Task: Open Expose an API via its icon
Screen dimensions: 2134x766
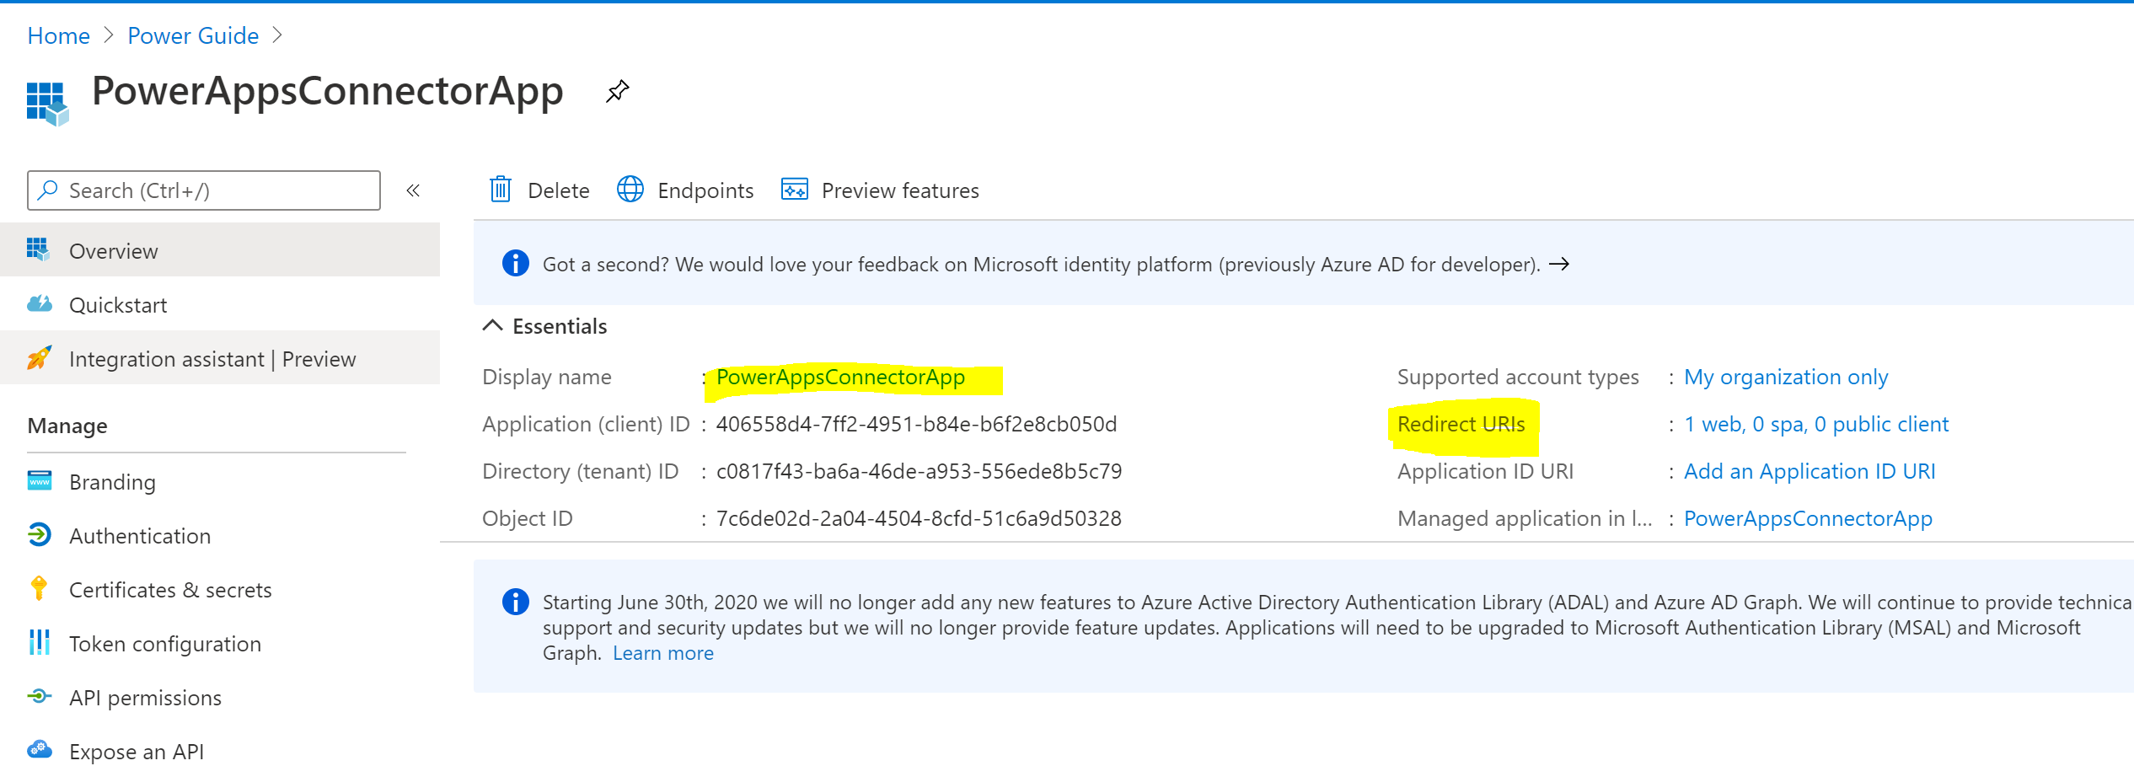Action: point(39,750)
